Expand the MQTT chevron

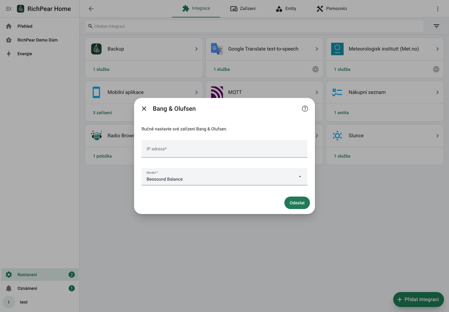(317, 92)
